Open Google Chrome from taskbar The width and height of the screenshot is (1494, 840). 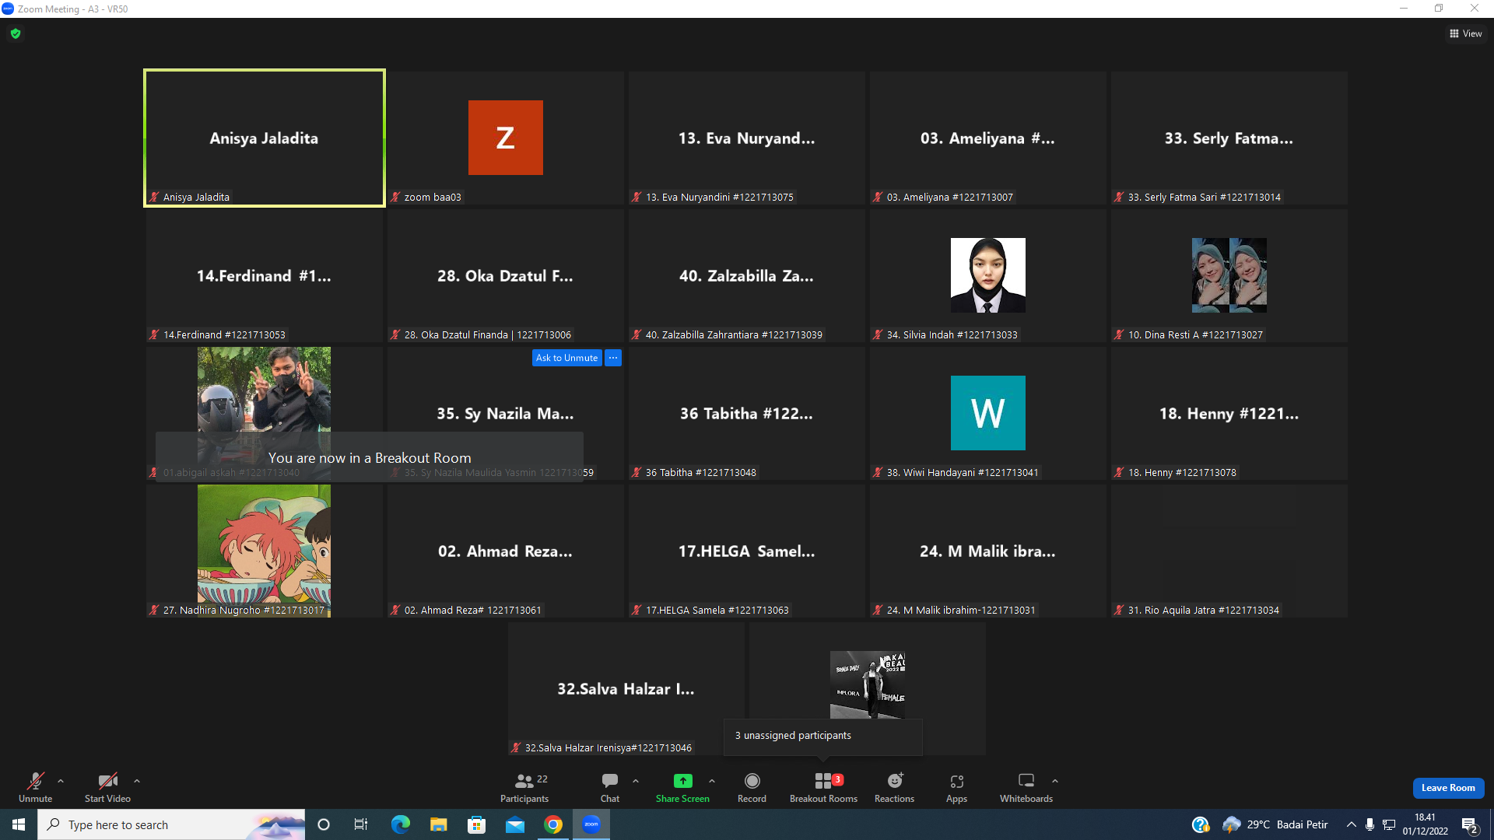click(x=553, y=824)
